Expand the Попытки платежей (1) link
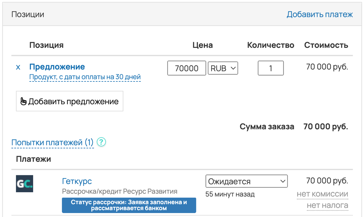The width and height of the screenshot is (364, 217). (52, 142)
